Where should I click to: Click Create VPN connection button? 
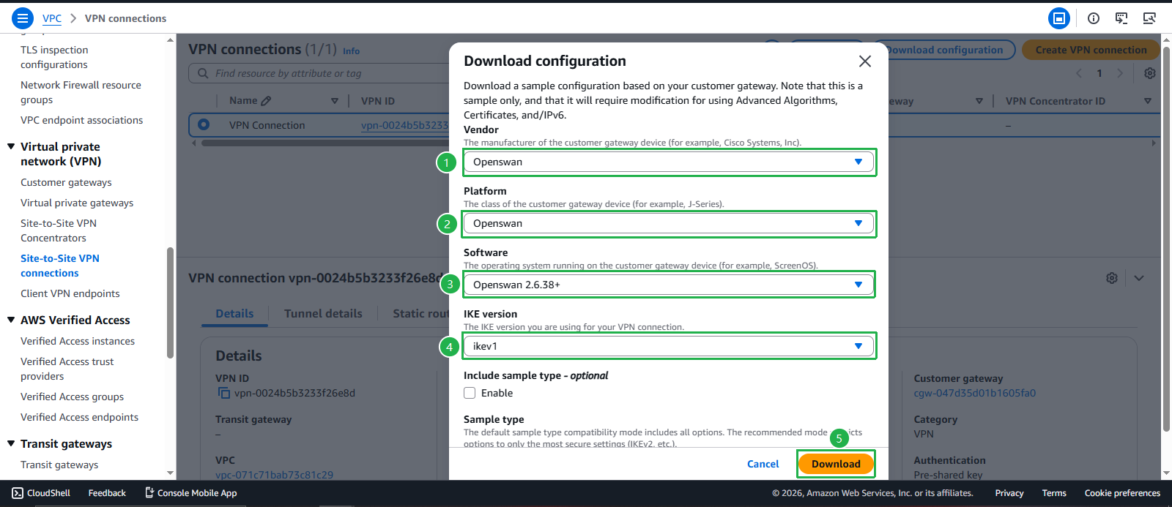coord(1091,50)
